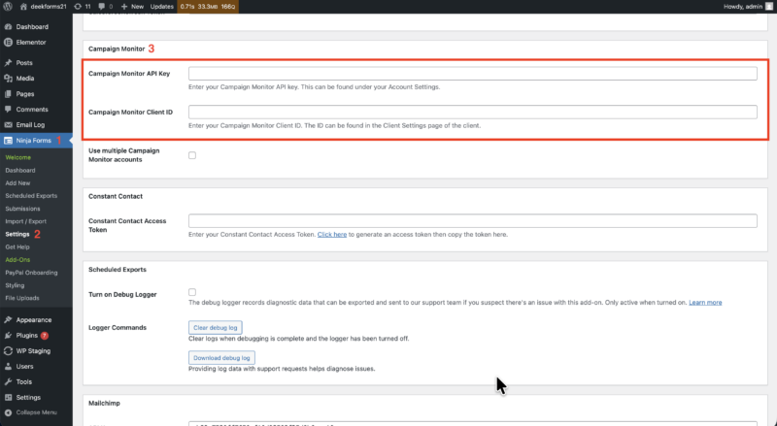
Task: Click the Media icon in the sidebar
Action: pos(8,79)
